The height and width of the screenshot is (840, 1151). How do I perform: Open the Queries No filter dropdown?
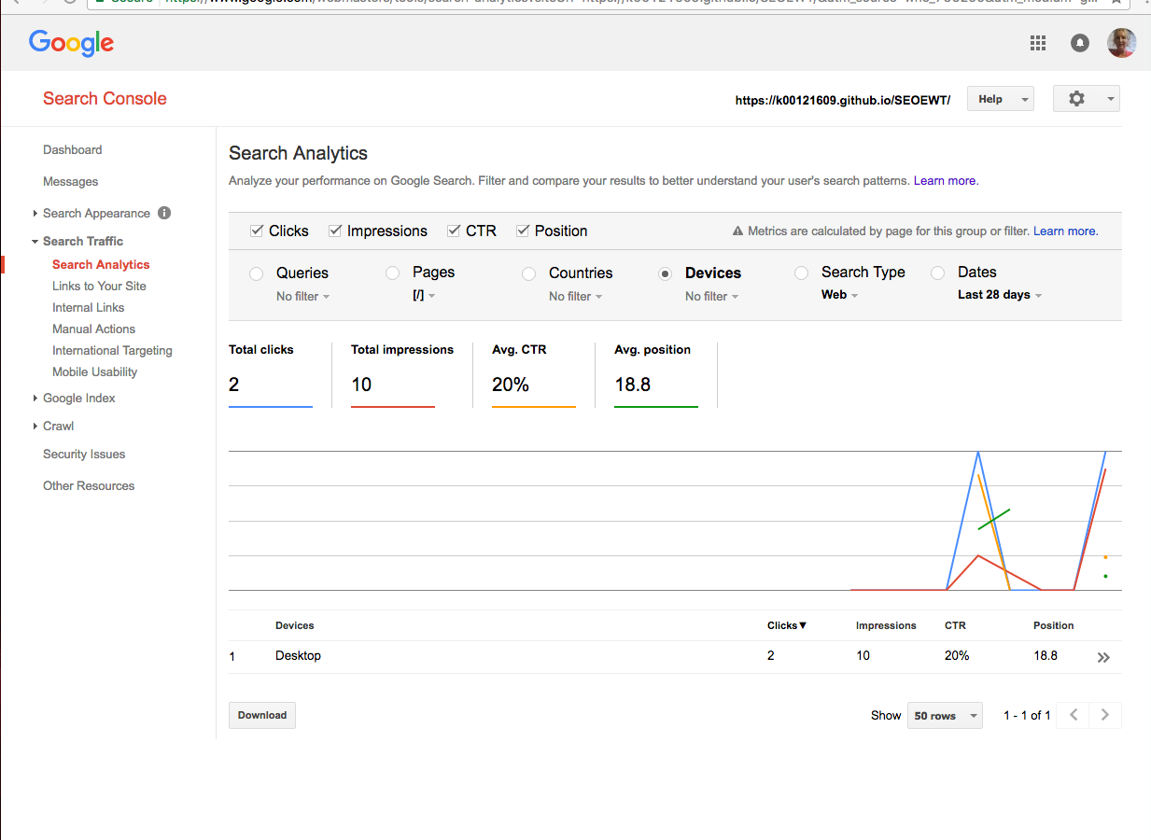(x=303, y=296)
